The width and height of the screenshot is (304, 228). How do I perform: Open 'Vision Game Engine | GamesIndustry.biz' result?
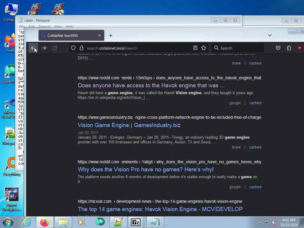click(x=129, y=125)
